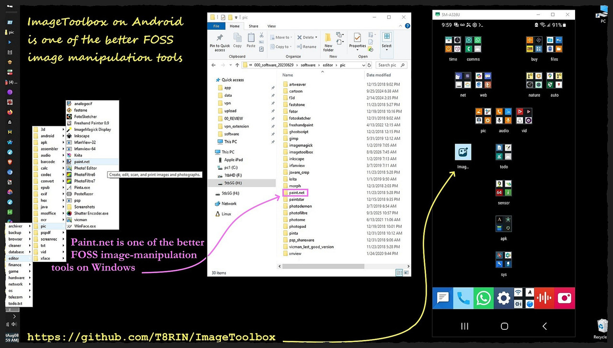The image size is (613, 348).
Task: Refresh the Explorer address bar
Action: (x=370, y=65)
